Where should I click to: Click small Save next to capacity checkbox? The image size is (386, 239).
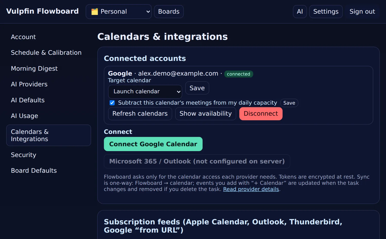point(289,103)
